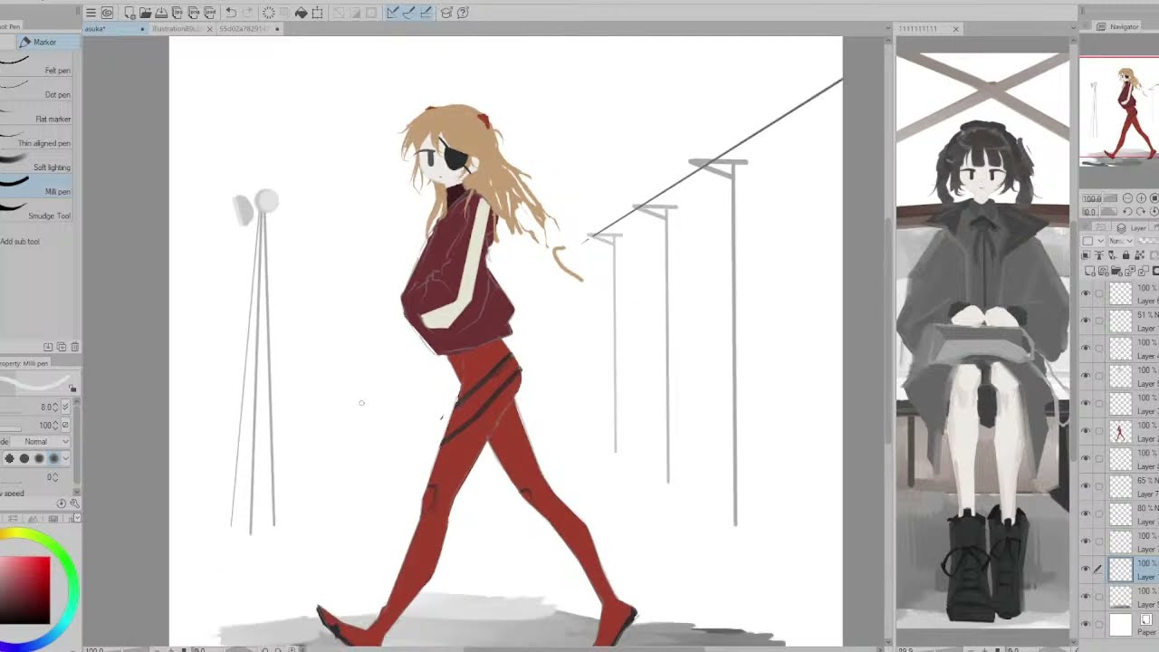Adjust the opacity 100 stepper
This screenshot has width=1159, height=652.
click(x=54, y=425)
